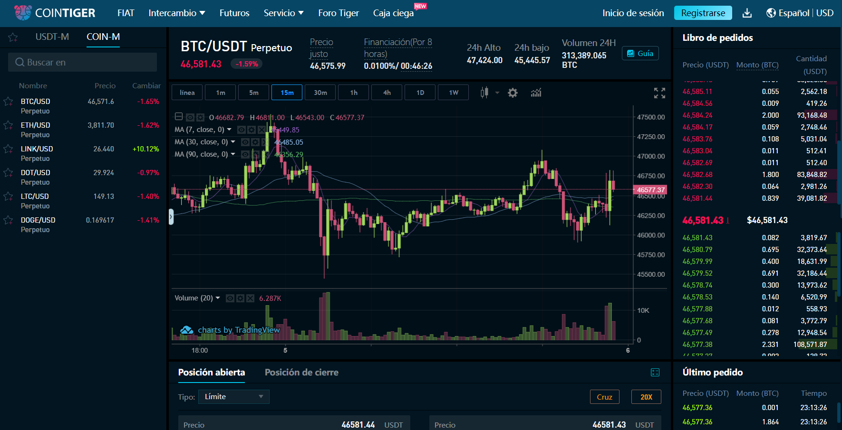This screenshot has width=842, height=430.
Task: Open the FIAT menu
Action: pyautogui.click(x=126, y=13)
